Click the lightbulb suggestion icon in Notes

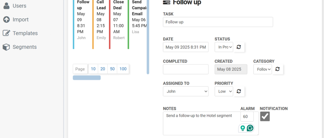tap(243, 128)
